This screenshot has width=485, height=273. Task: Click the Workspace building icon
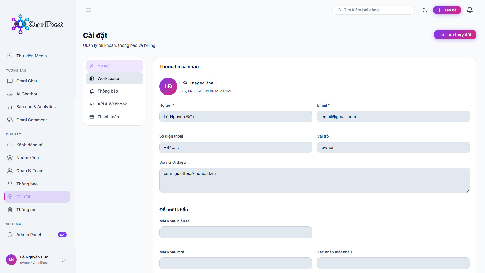point(92,79)
